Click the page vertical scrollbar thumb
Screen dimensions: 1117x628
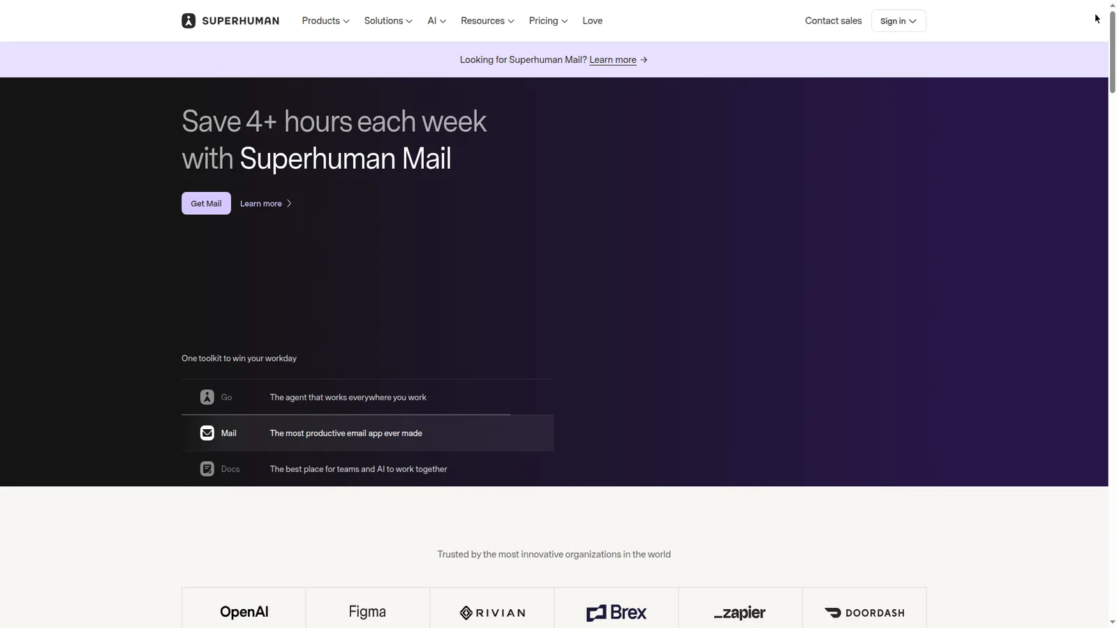[1113, 52]
